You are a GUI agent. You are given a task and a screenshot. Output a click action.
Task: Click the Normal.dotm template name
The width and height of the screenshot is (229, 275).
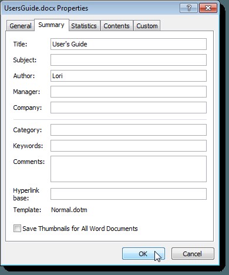pos(69,210)
